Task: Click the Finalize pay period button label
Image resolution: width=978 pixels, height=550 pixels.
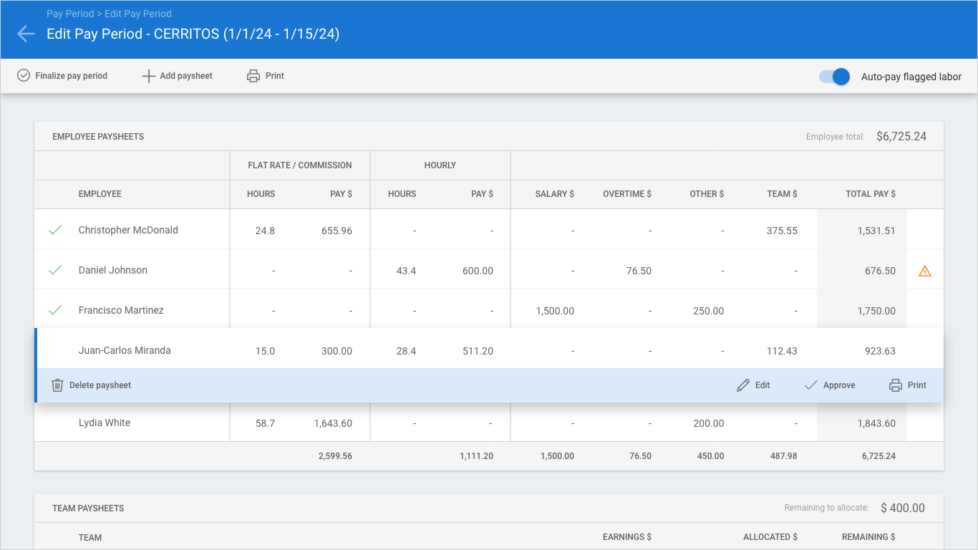Action: coord(72,76)
